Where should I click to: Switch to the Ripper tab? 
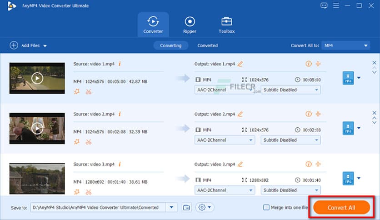pyautogui.click(x=190, y=24)
